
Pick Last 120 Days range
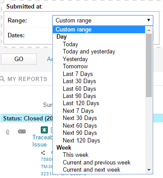click(x=81, y=103)
